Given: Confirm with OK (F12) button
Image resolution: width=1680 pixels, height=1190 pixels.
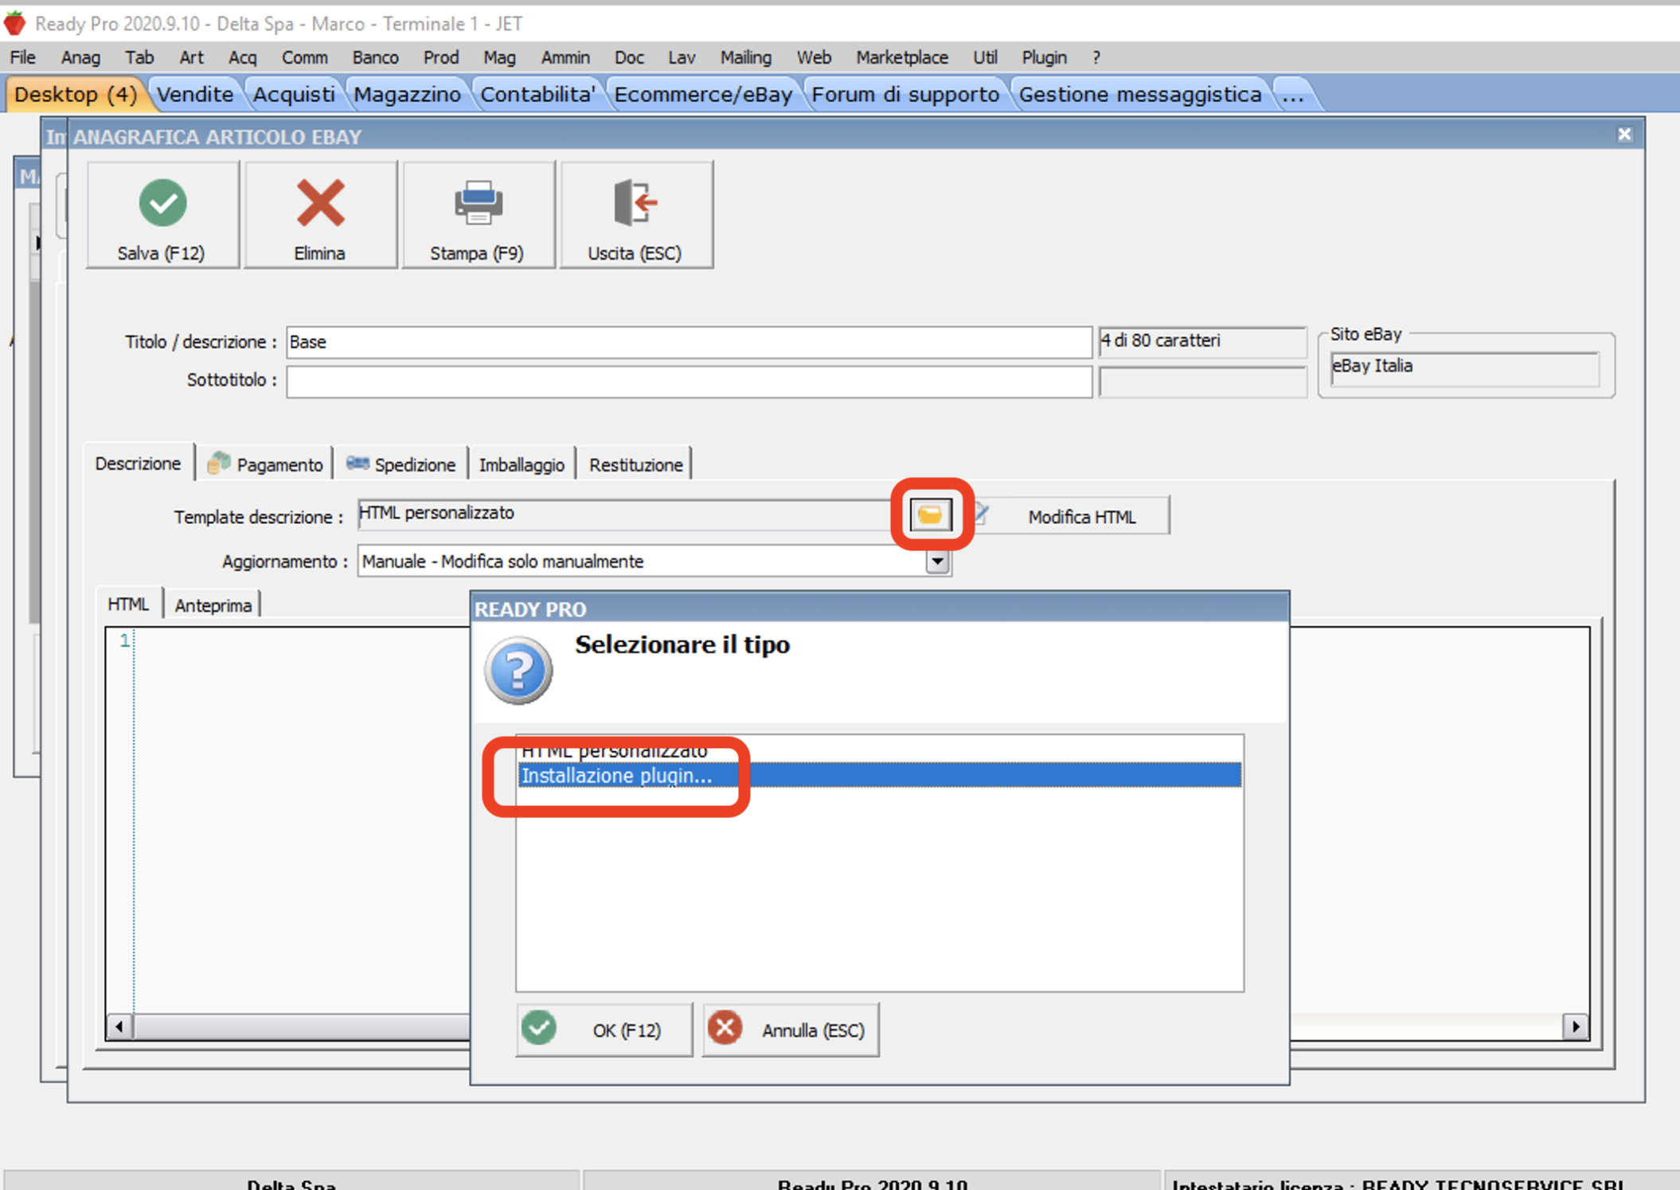Looking at the screenshot, I should [x=604, y=1030].
